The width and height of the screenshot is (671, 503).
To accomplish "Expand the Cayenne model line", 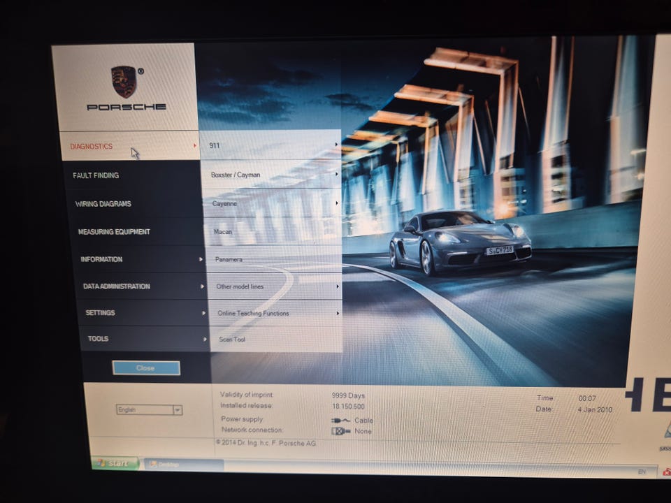I will [x=273, y=203].
